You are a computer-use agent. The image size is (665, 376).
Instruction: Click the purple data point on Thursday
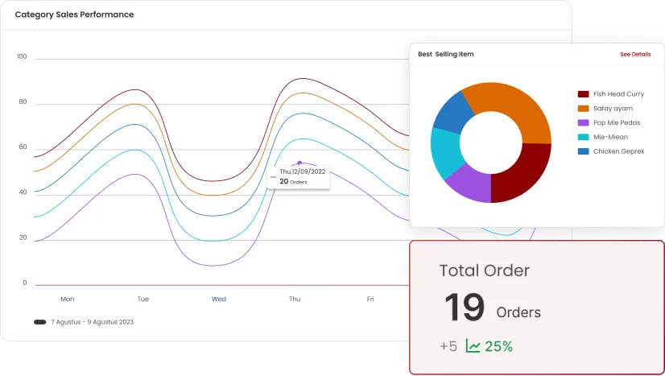[x=299, y=163]
